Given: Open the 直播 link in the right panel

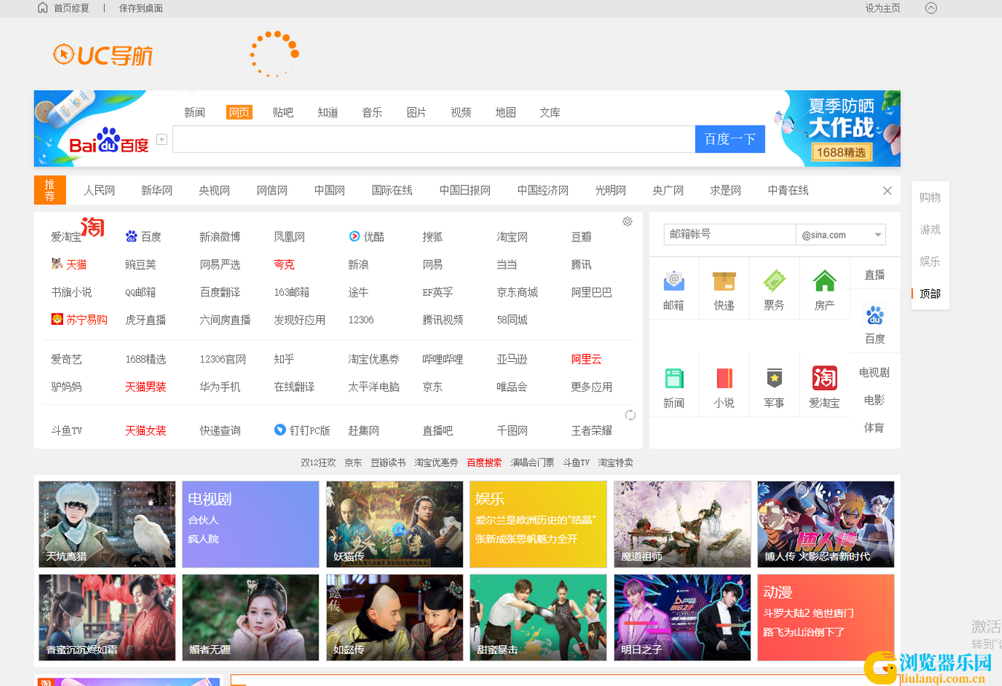Looking at the screenshot, I should (x=875, y=274).
